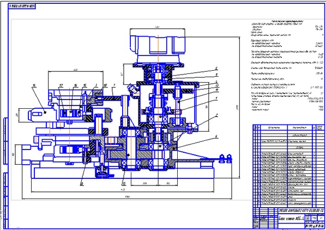Select the parts section heading in the specification table
This screenshot has width=326, height=230.
(299, 148)
